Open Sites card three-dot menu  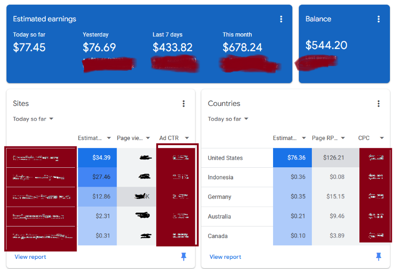coord(183,104)
